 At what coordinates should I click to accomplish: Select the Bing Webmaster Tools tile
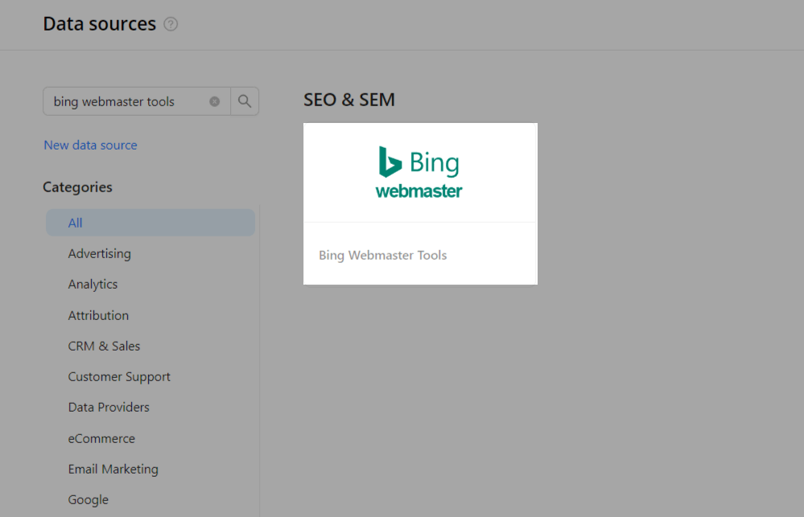[x=419, y=203]
